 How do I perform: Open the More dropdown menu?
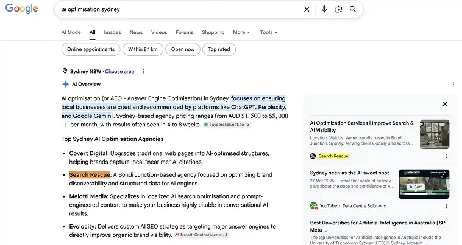241,32
